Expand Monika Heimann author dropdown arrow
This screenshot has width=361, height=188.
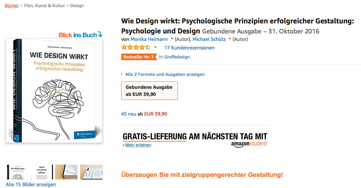(x=172, y=39)
